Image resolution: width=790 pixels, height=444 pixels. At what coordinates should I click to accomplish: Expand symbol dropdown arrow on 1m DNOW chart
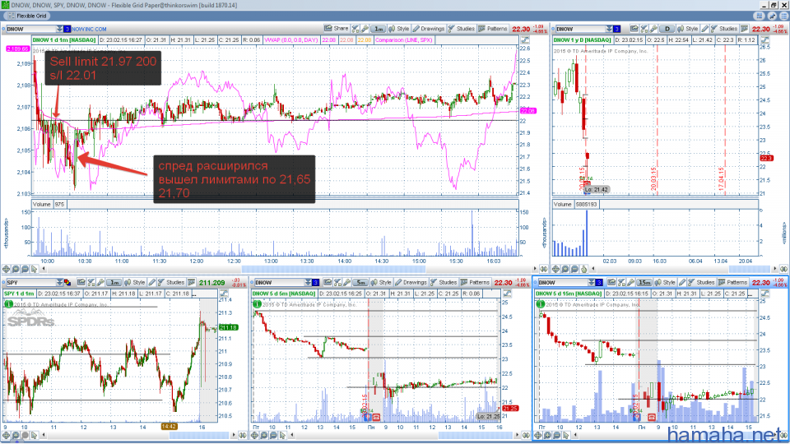(59, 29)
